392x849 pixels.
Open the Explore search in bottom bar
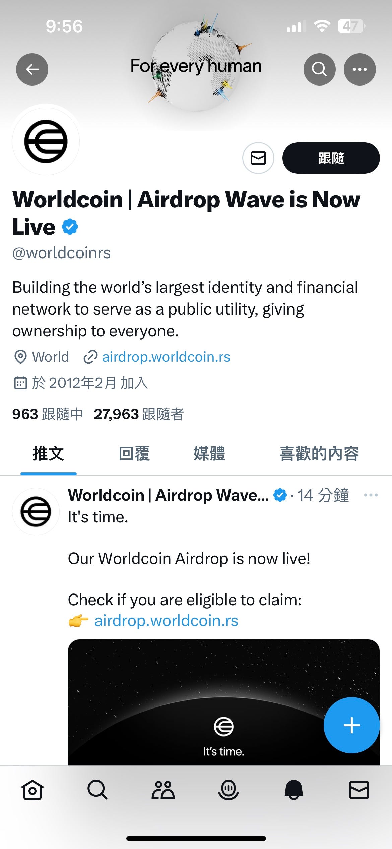click(97, 790)
